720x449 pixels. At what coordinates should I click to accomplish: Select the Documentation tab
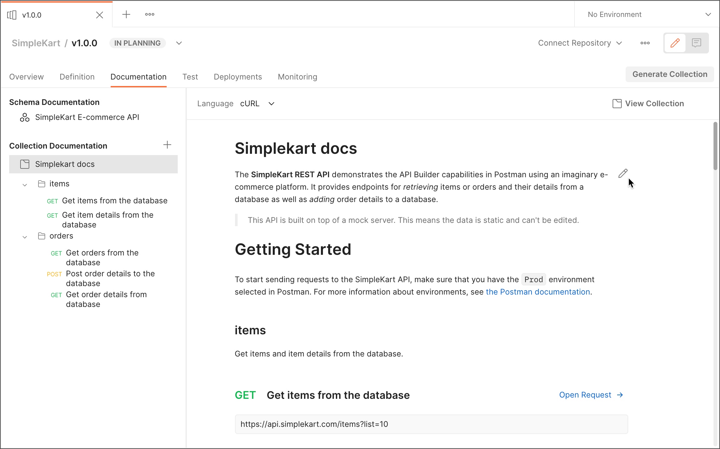139,77
